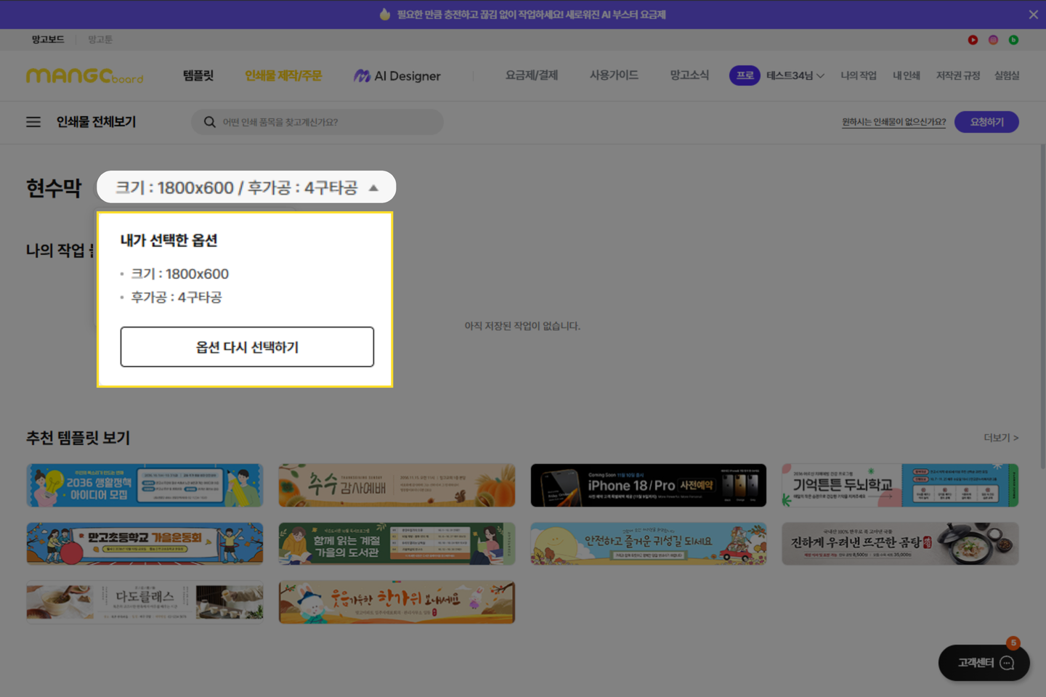This screenshot has height=697, width=1046.
Task: Switch to the 망고툰 tab
Action: coord(100,39)
